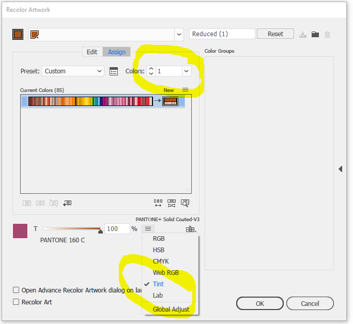Toggle Open Advance Recolor Artwork dialog checkbox
Viewport: 353px width, 324px height.
pyautogui.click(x=16, y=290)
